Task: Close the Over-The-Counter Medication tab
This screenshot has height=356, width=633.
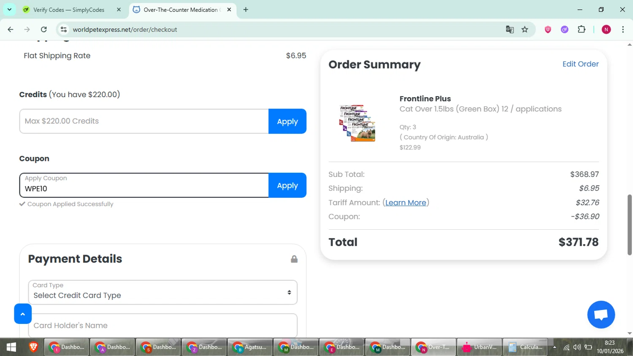Action: point(229,10)
